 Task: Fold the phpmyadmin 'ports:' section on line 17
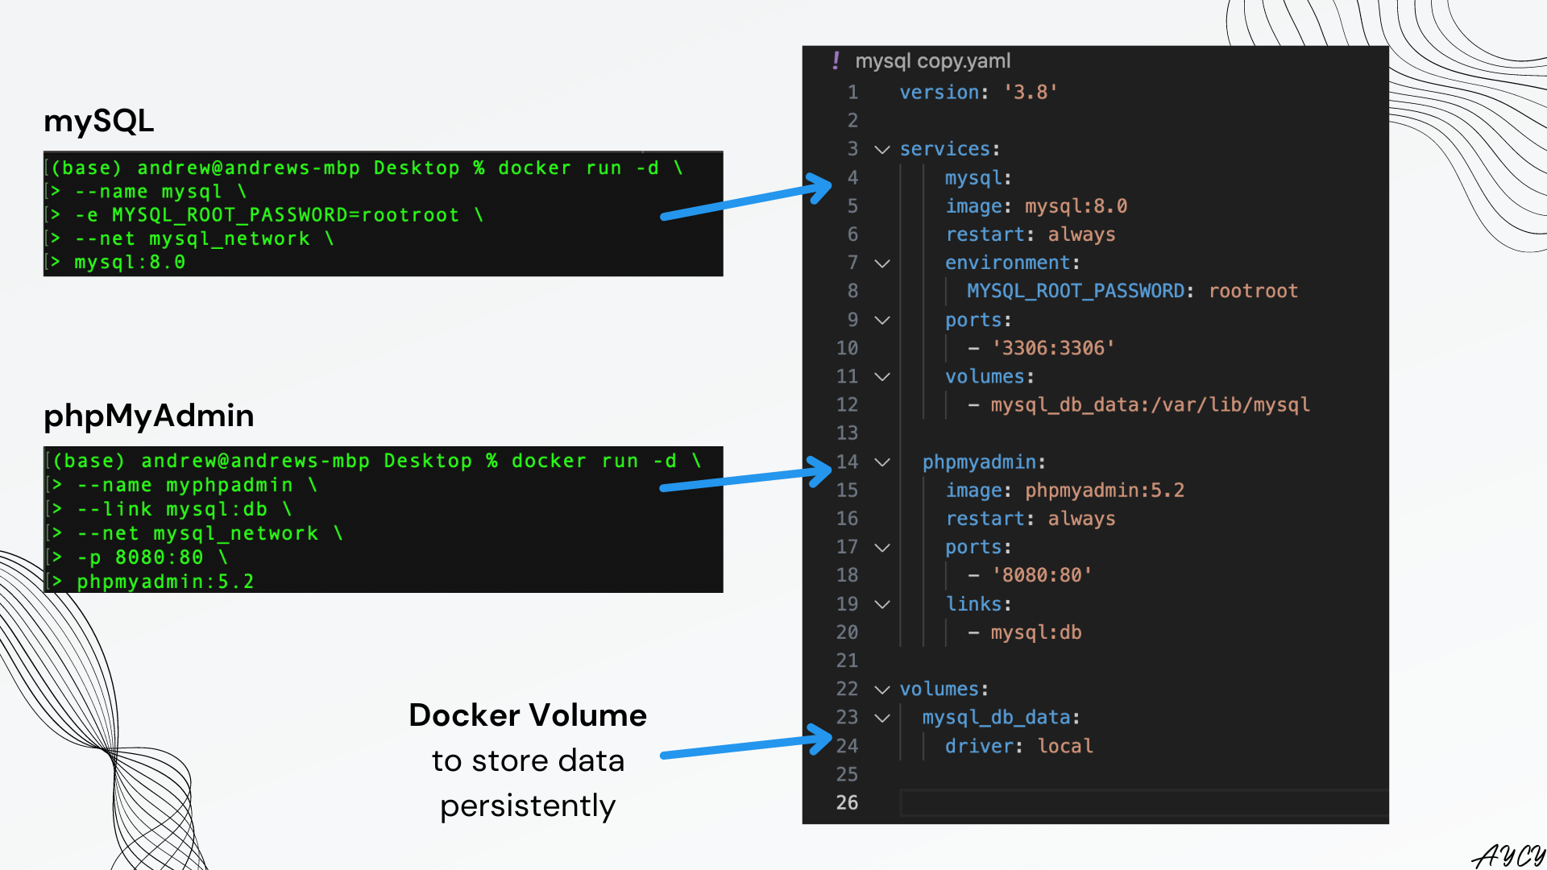(882, 548)
